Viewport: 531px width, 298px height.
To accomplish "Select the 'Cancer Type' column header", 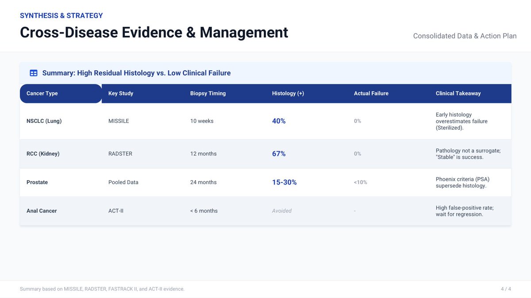I will (61, 94).
